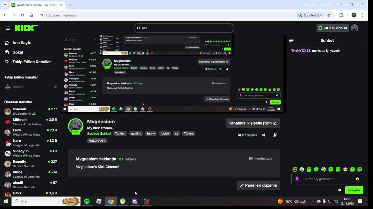Viewport: 373px width, 209px height.
Task: Open the Windows notification center
Action: [x=360, y=201]
